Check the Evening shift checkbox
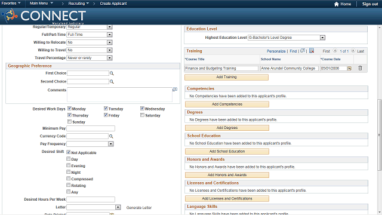Viewport: 382px width, 215px height. [69, 165]
